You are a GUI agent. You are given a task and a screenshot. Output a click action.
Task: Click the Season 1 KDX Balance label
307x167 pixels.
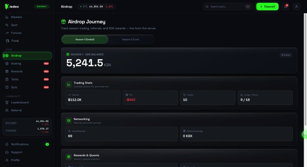click(x=87, y=54)
